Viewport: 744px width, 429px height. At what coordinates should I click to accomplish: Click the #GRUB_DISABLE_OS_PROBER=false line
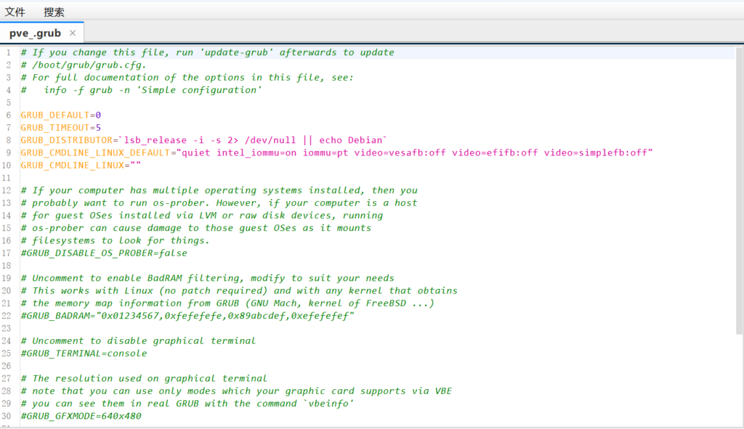tap(104, 253)
